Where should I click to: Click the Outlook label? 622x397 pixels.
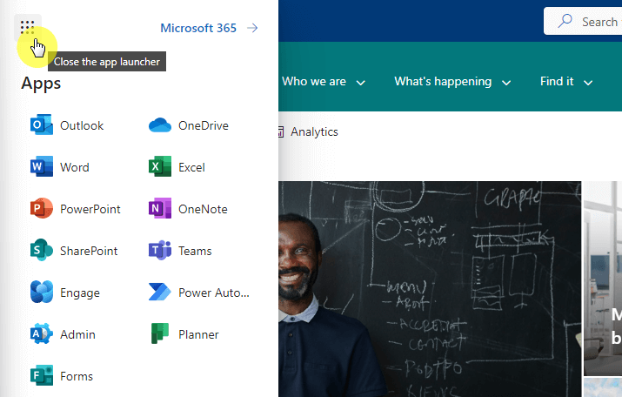[x=82, y=125]
